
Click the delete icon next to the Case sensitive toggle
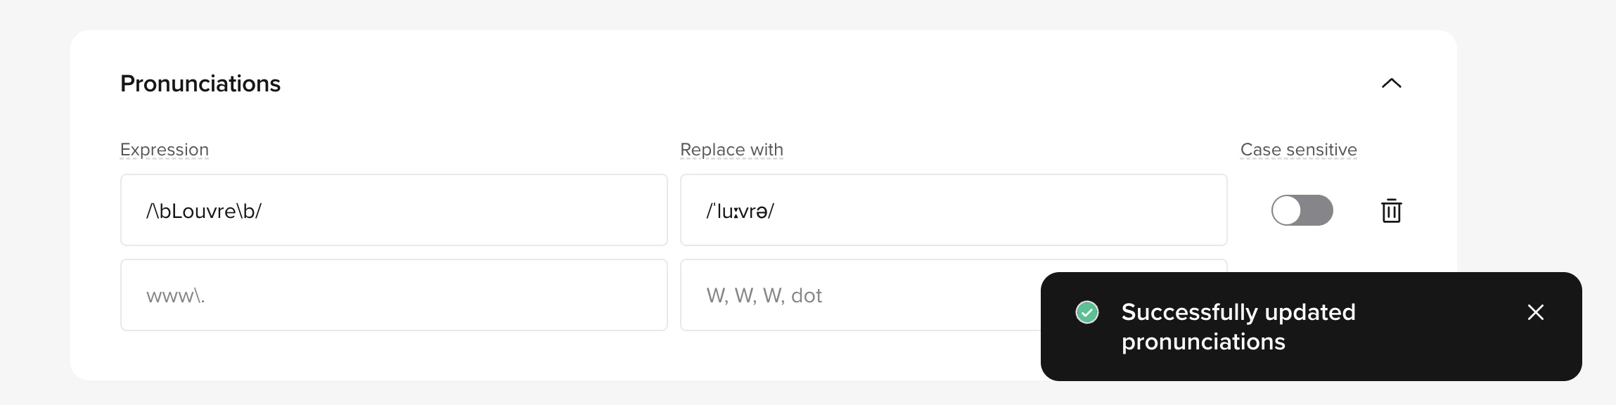(1392, 210)
